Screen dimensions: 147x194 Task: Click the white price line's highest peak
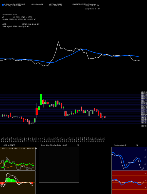pyautogui.click(x=58, y=42)
